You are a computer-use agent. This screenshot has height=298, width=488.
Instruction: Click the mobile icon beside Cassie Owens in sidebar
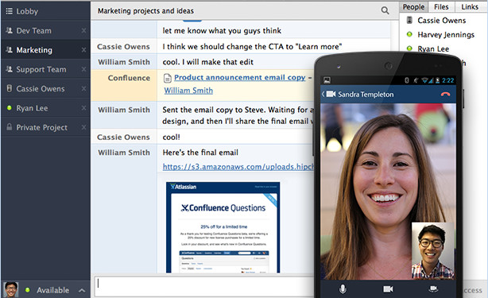point(10,88)
